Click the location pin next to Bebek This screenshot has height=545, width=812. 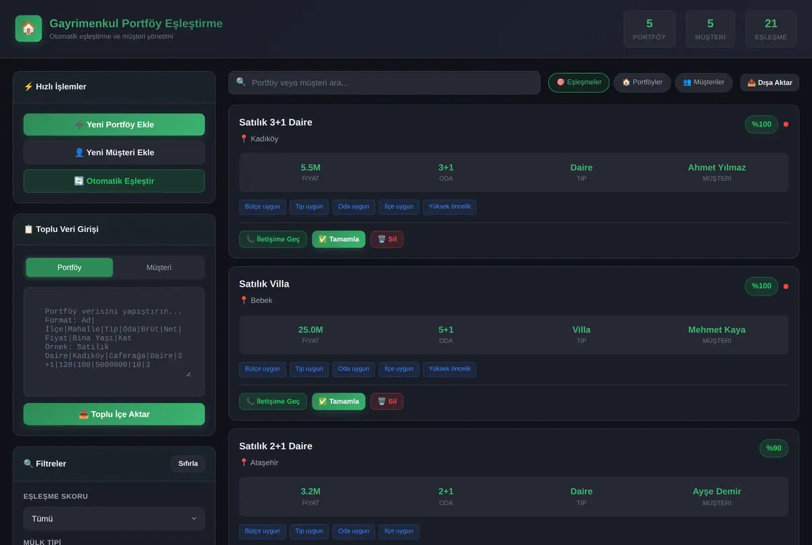(x=244, y=300)
